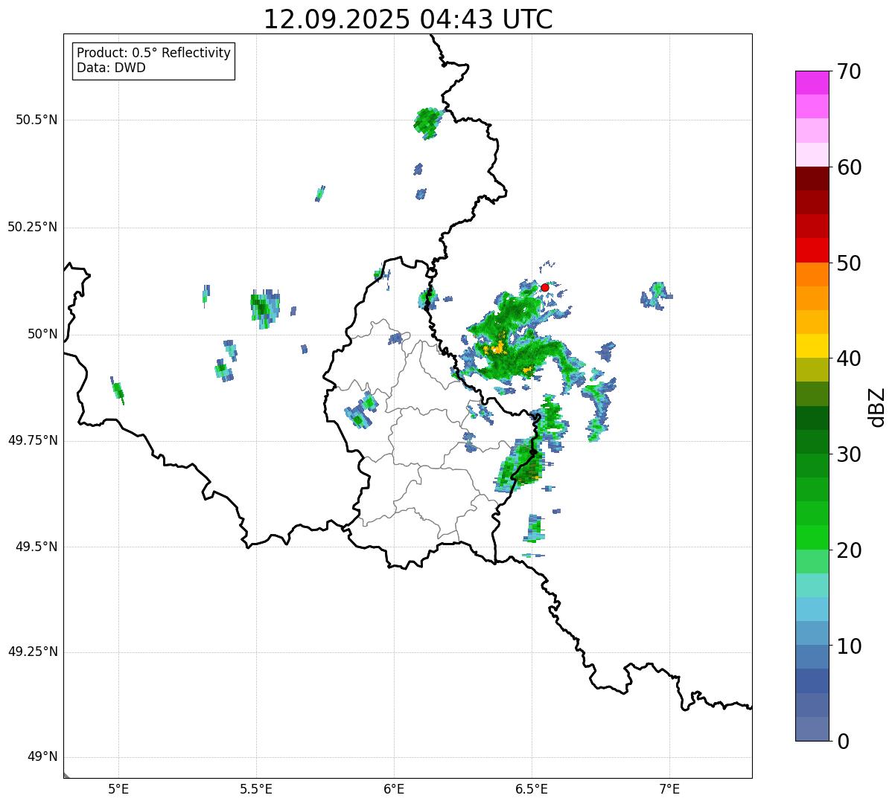
Task: Click the yellow 40 dBZ colorbar segment
Action: (x=812, y=346)
